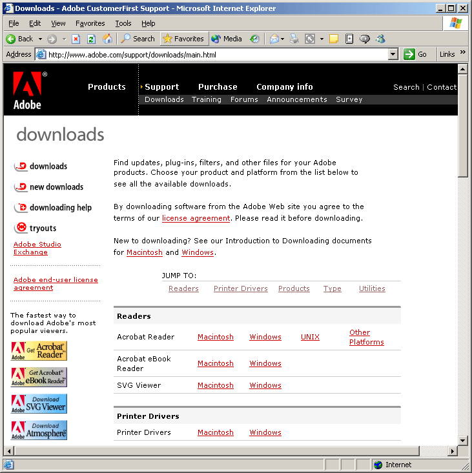Open the Tools menu
Viewport: 472px width, 473px height.
click(123, 23)
